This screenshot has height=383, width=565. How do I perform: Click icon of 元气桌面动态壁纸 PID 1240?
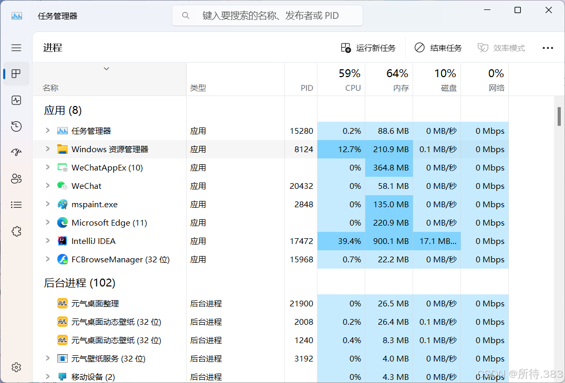(63, 340)
